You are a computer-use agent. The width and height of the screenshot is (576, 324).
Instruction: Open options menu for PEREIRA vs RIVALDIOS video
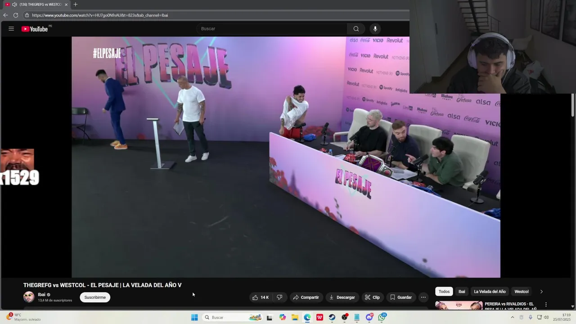[x=546, y=305]
